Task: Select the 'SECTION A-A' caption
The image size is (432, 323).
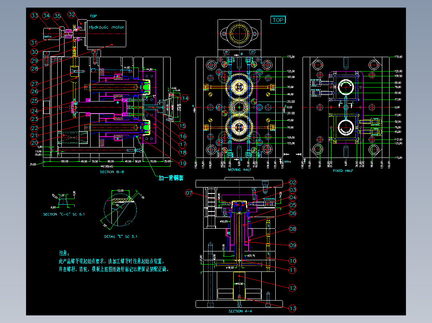Action: pyautogui.click(x=240, y=311)
